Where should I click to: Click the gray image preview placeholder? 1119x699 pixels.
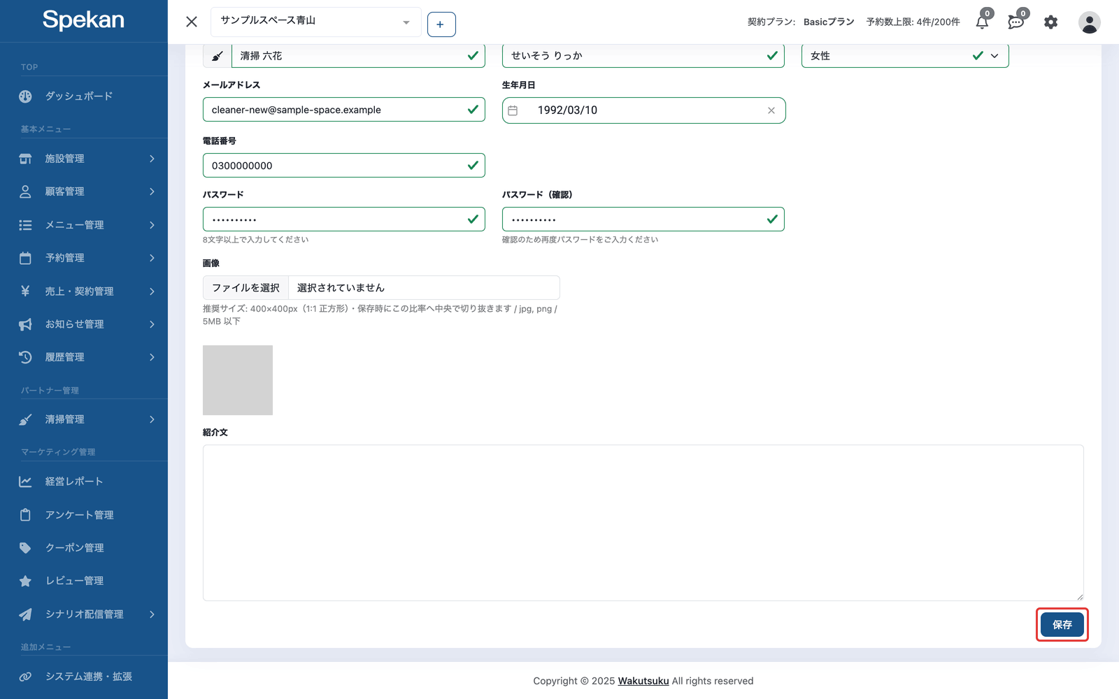pos(238,380)
